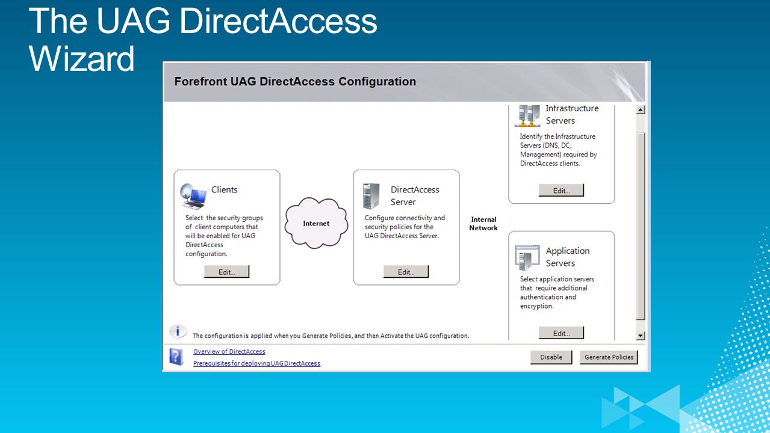Click the help book icon
The width and height of the screenshot is (770, 433).
[176, 357]
